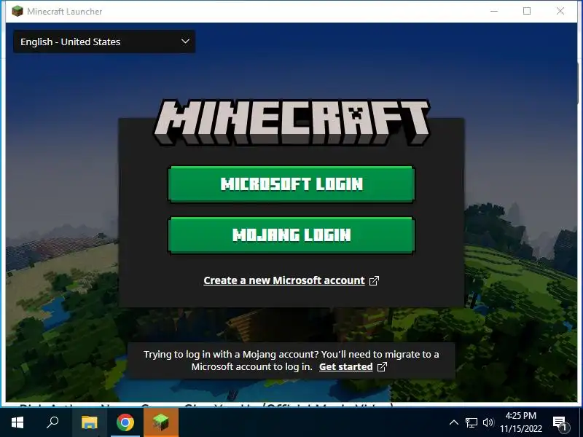Click the external link icon beside Create account
Screen dimensions: 583x437
point(374,280)
